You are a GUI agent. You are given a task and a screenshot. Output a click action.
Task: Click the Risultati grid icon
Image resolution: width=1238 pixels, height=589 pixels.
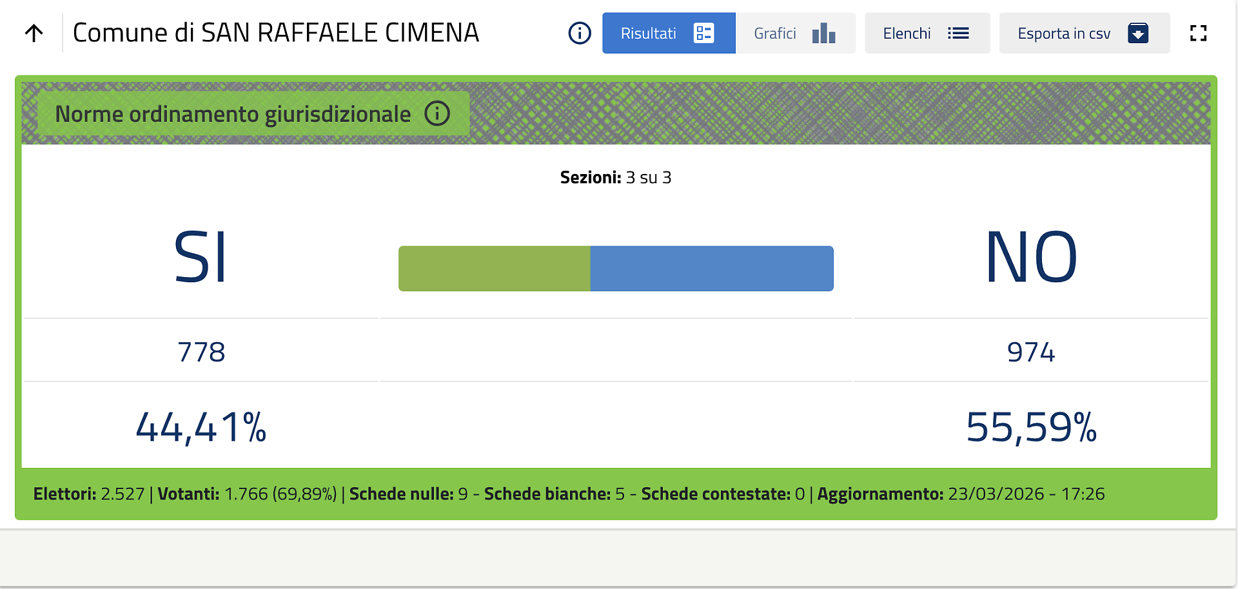[703, 33]
